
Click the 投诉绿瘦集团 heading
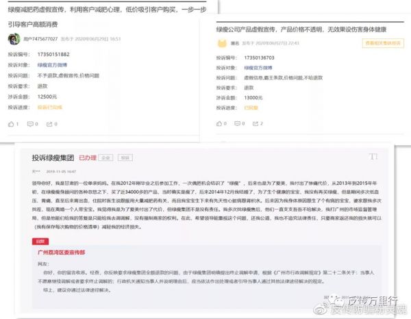(x=53, y=158)
